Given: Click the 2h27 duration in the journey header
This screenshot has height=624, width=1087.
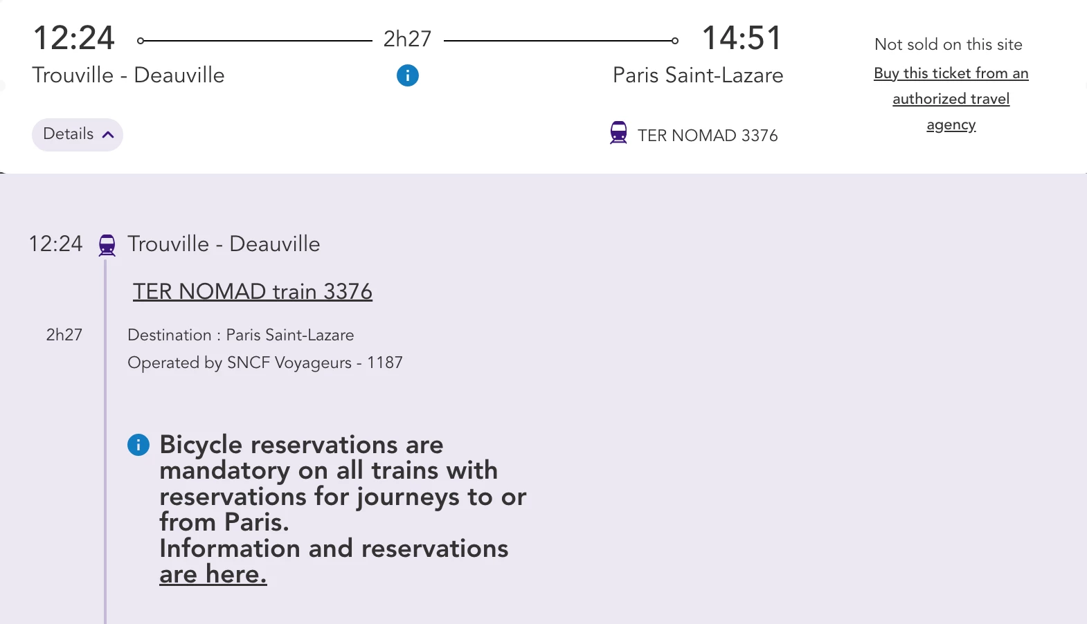Looking at the screenshot, I should [x=407, y=39].
